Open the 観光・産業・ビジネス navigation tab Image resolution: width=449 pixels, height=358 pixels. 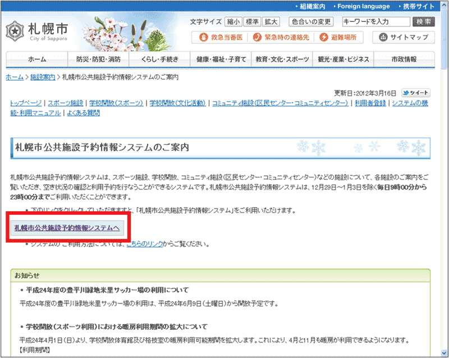coord(343,60)
